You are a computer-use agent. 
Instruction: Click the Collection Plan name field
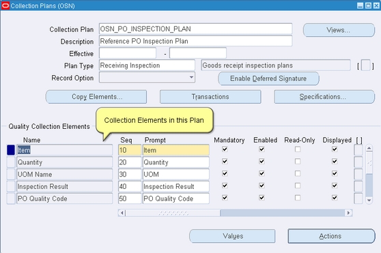[195, 29]
